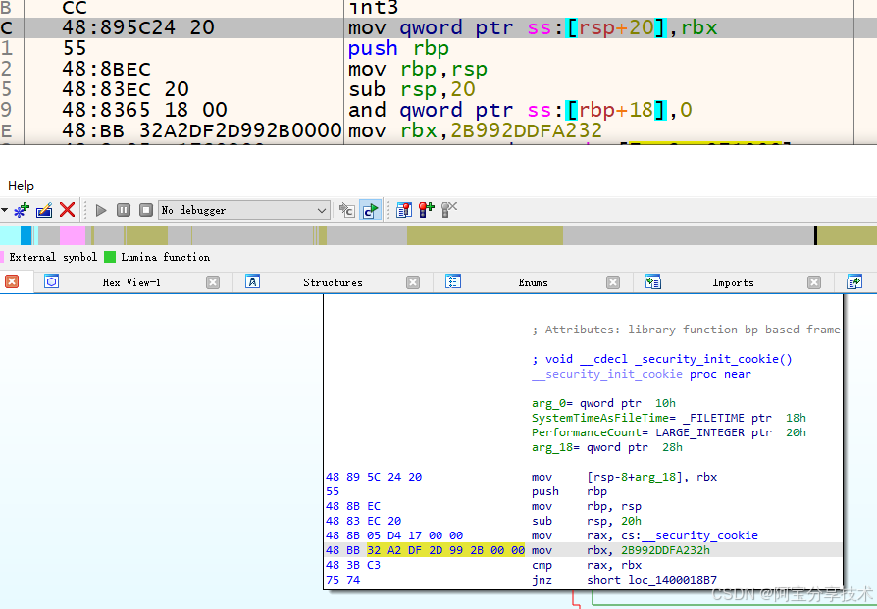The height and width of the screenshot is (609, 877).
Task: Stop the process with the stop button
Action: click(x=146, y=210)
